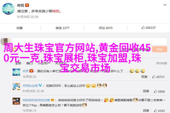This screenshot has width=170, height=113.
Task: Click inside the comment input box
Action: click(90, 42)
